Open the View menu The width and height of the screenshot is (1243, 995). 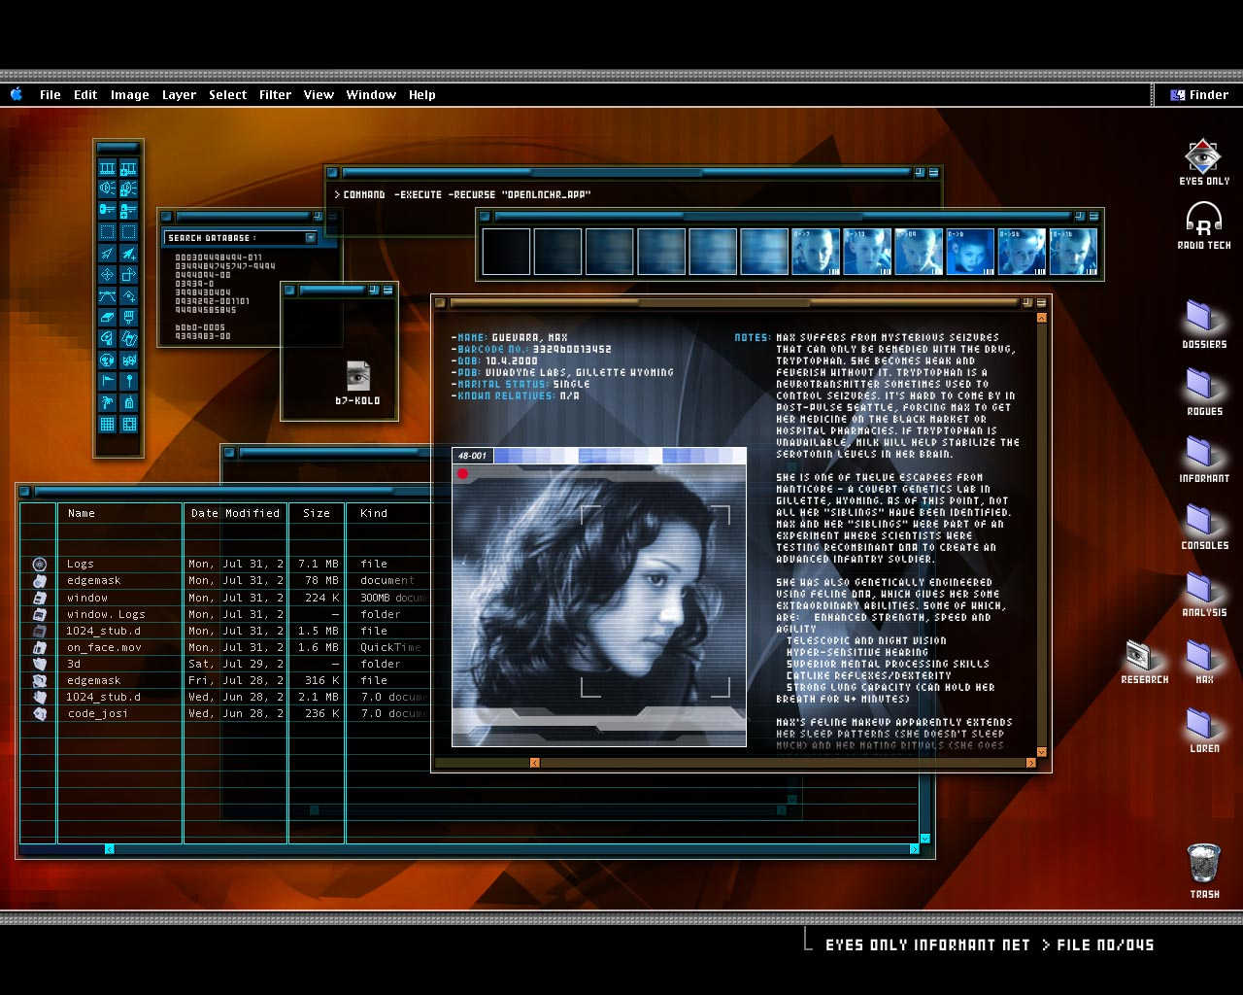pyautogui.click(x=319, y=95)
